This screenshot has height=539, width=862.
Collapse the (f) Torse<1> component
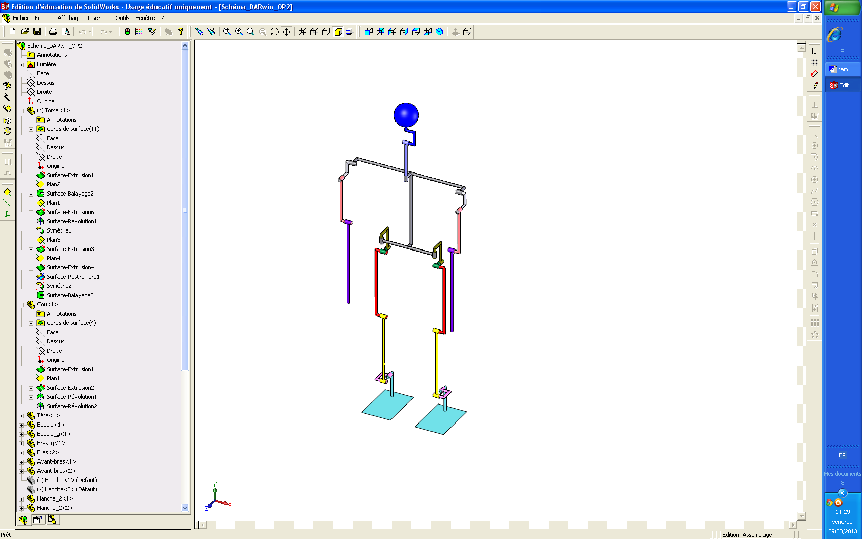click(21, 111)
